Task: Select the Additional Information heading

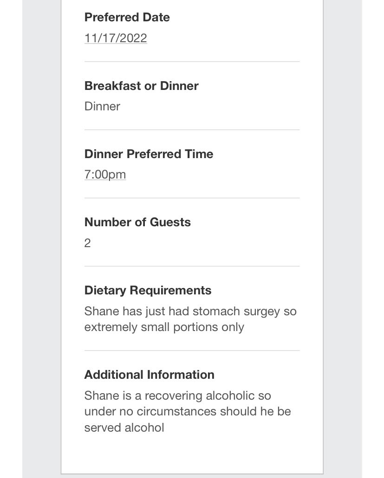Action: [149, 375]
